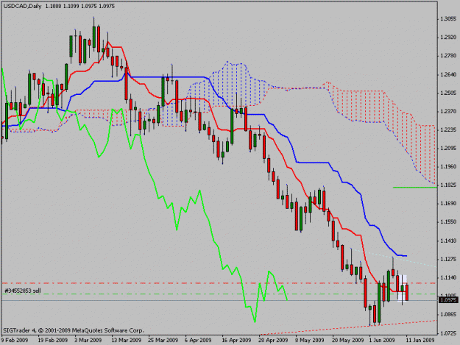Click the 1.2095 price axis label
The width and height of the screenshot is (460, 345).
(448, 149)
